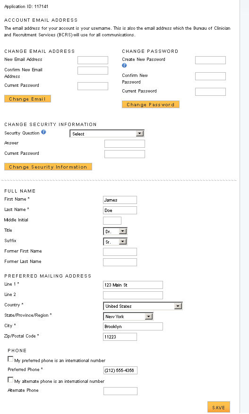This screenshot has height=414, width=249.
Task: Click info icon below Create New Password
Action: tap(124, 65)
